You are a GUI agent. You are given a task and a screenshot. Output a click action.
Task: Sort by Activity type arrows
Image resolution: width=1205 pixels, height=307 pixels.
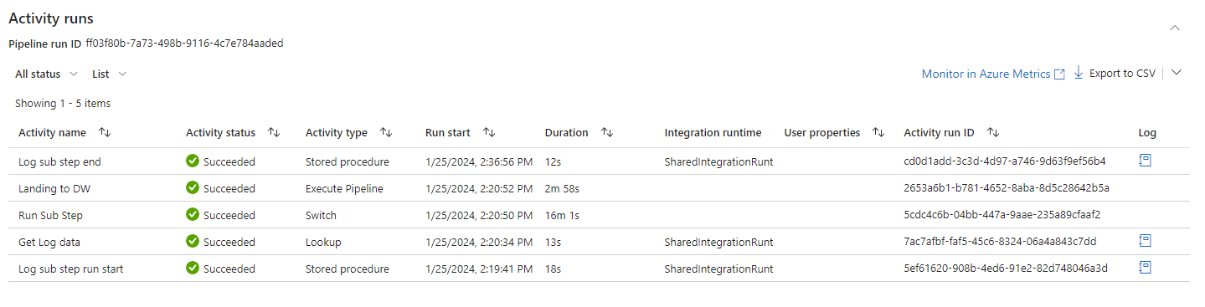pyautogui.click(x=386, y=132)
